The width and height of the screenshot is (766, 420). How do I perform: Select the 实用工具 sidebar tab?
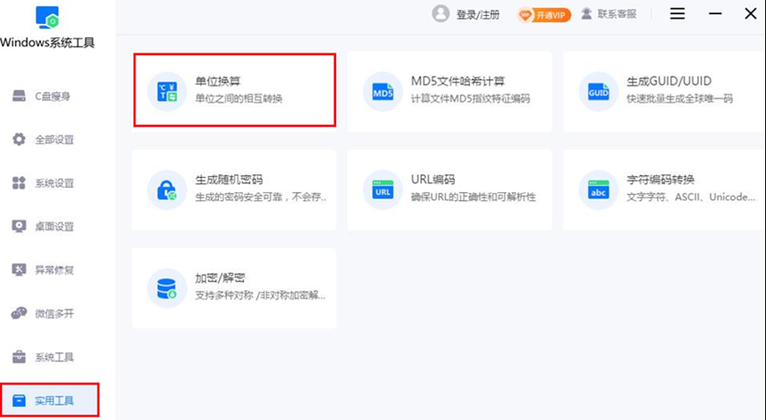coord(50,401)
